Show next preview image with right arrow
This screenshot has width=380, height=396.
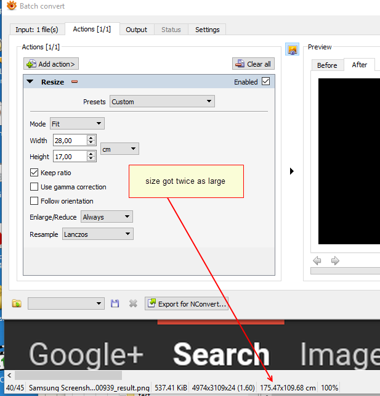tap(335, 261)
